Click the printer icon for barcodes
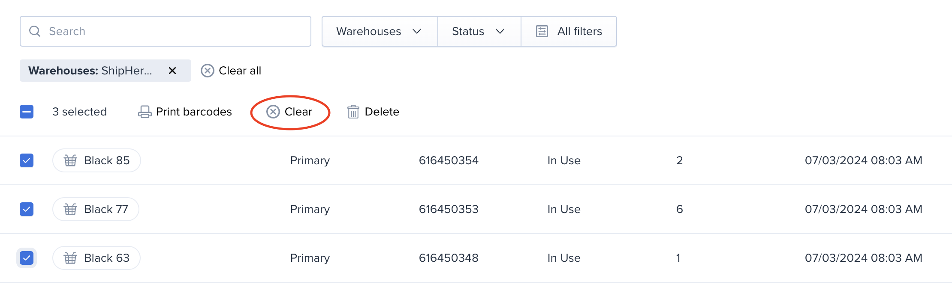 [x=145, y=112]
